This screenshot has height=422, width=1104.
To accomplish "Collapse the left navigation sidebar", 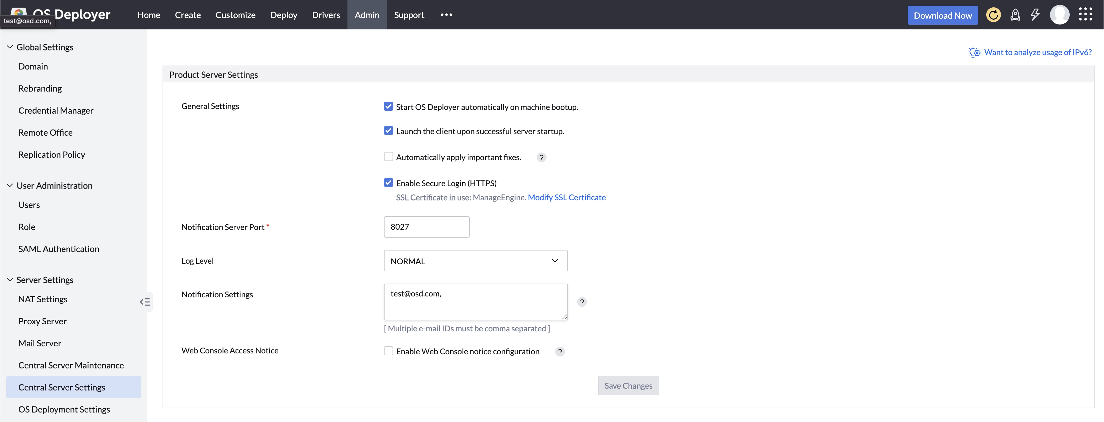I will coord(145,302).
